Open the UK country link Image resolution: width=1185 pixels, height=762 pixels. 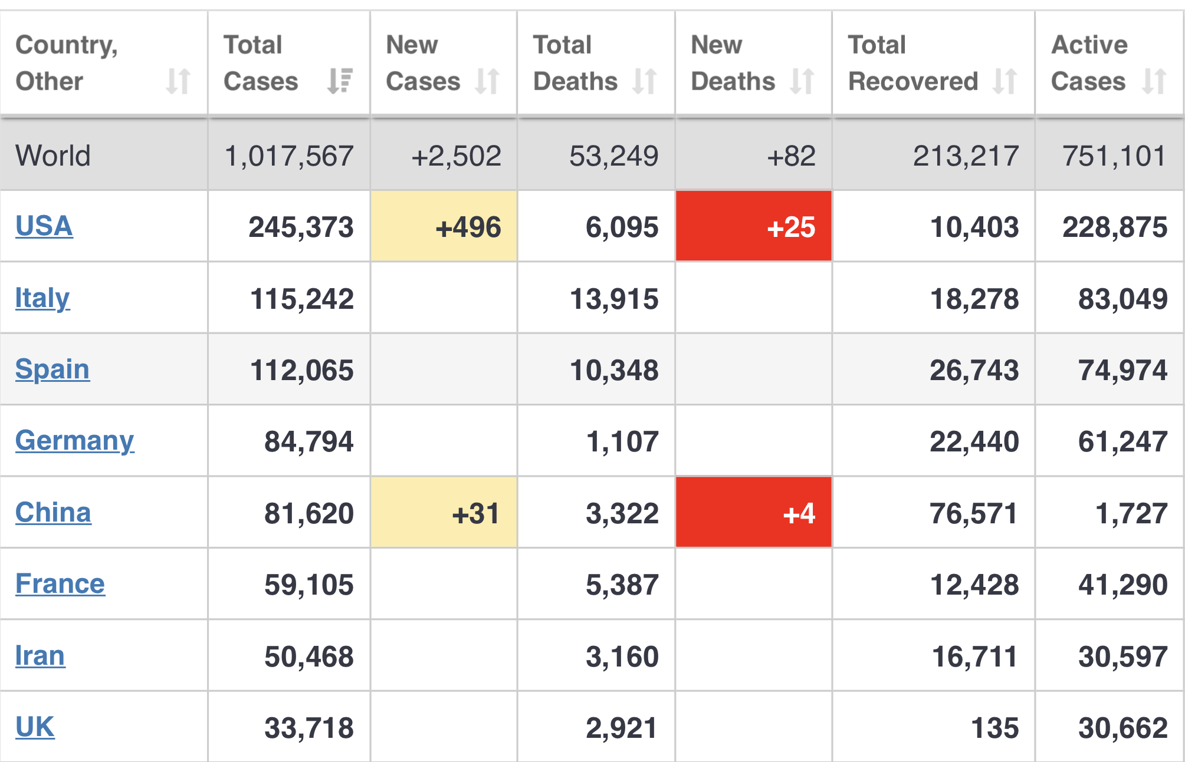[x=35, y=728]
